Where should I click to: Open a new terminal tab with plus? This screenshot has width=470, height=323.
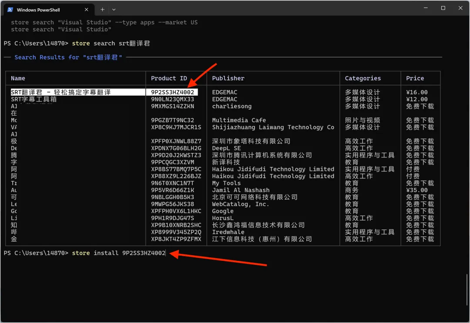tap(102, 10)
